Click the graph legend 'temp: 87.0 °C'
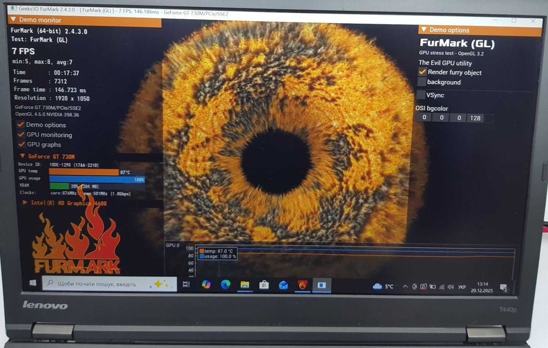 tap(219, 251)
